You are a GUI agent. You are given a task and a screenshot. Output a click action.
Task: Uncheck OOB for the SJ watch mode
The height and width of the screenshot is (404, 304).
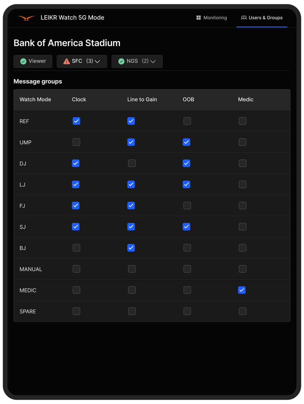pos(186,227)
